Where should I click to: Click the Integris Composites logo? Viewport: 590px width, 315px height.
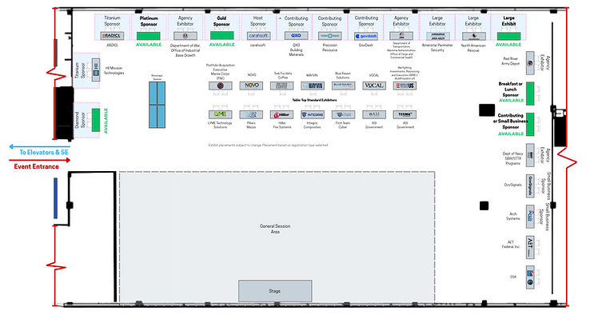pos(313,114)
